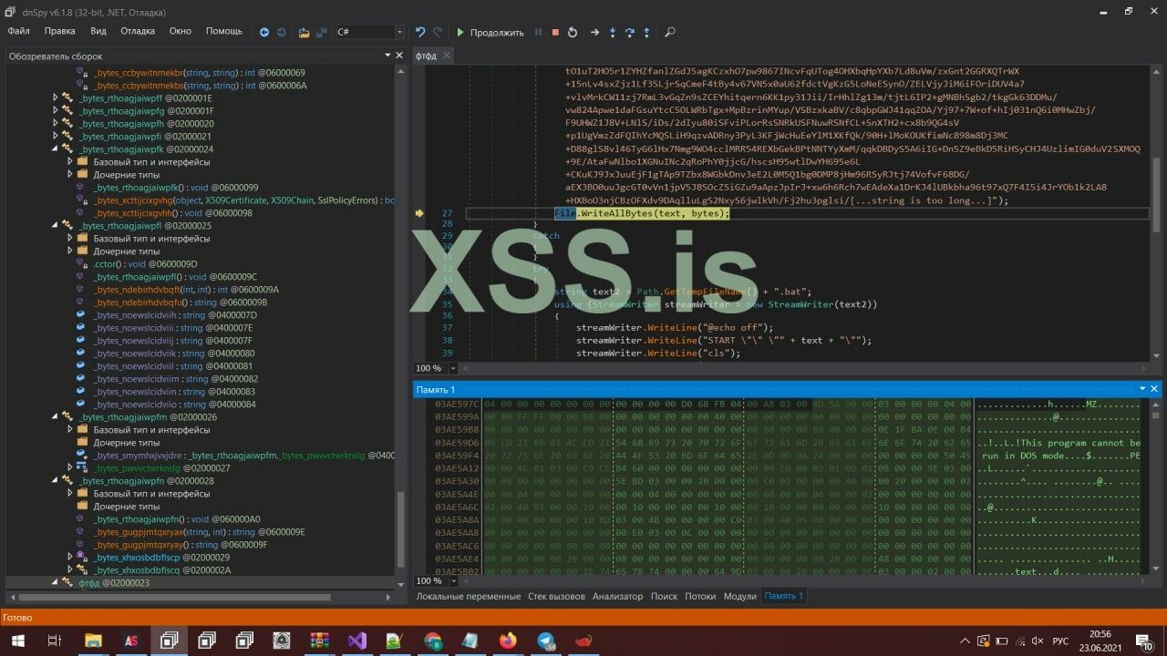Switch to the Стек вызовов tab
The height and width of the screenshot is (656, 1167).
pos(556,596)
